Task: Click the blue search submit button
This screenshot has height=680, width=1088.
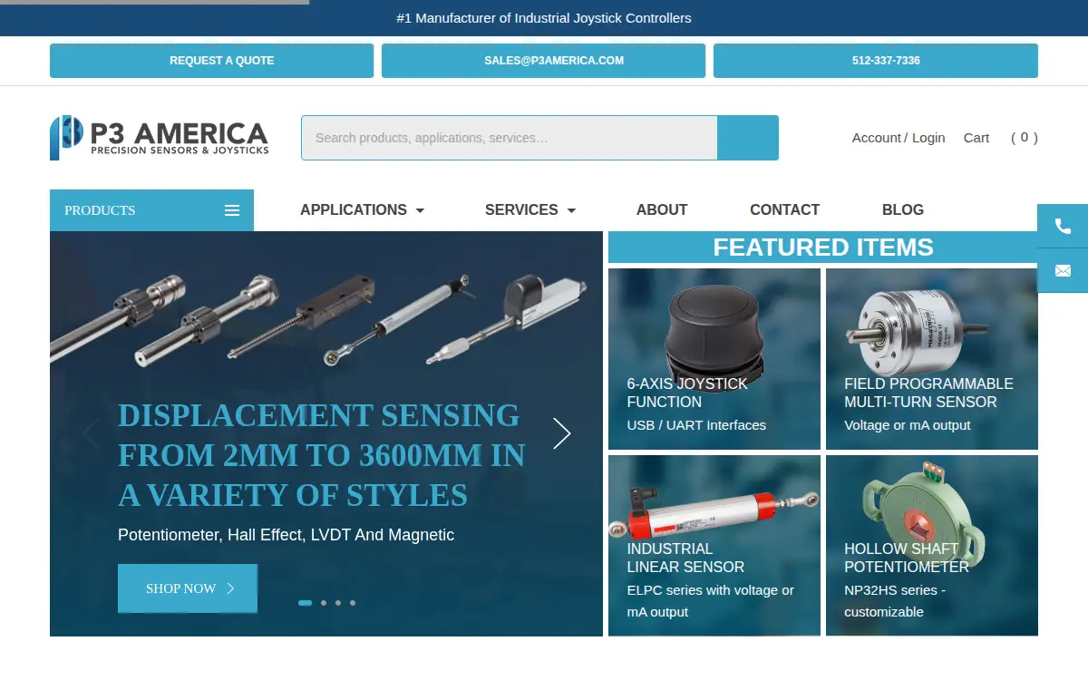Action: (748, 138)
